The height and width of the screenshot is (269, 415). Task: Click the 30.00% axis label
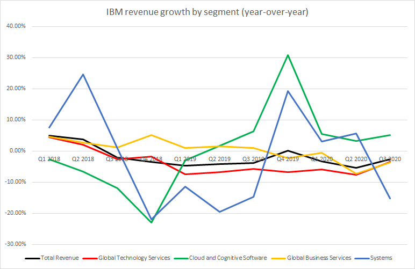pos(16,57)
